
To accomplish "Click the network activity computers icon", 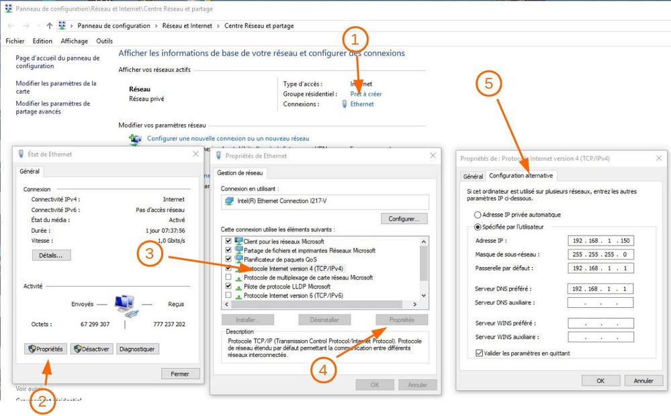I will (127, 306).
